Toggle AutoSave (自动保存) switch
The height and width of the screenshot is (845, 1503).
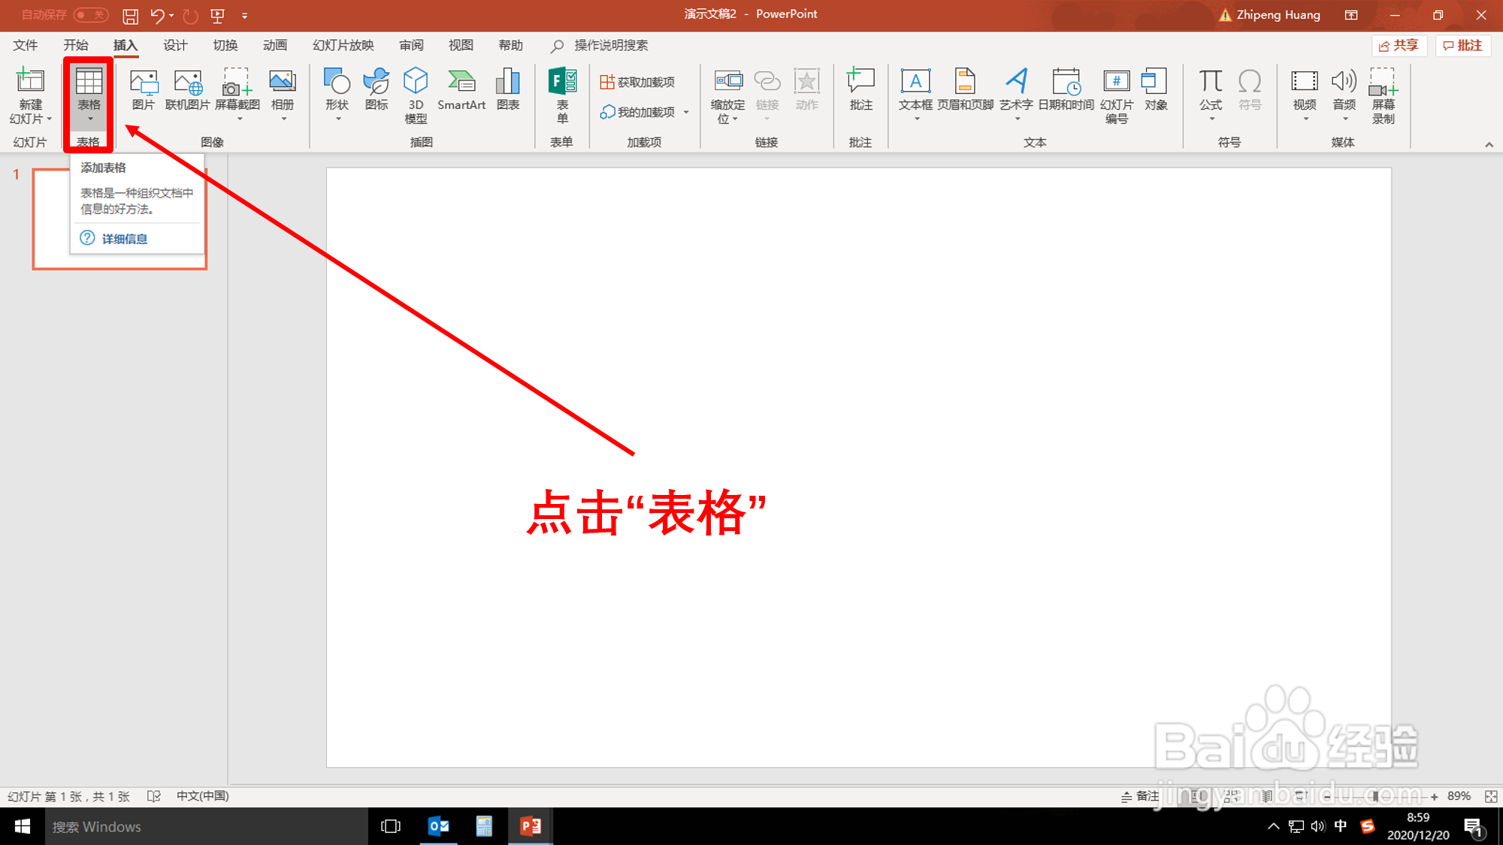click(91, 15)
